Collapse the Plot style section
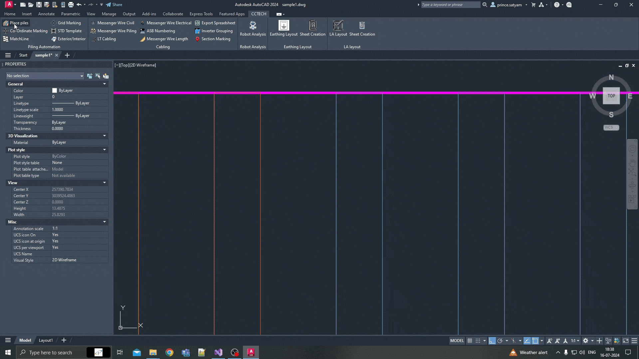Screen dimensions: 639x359 (x=105, y=150)
